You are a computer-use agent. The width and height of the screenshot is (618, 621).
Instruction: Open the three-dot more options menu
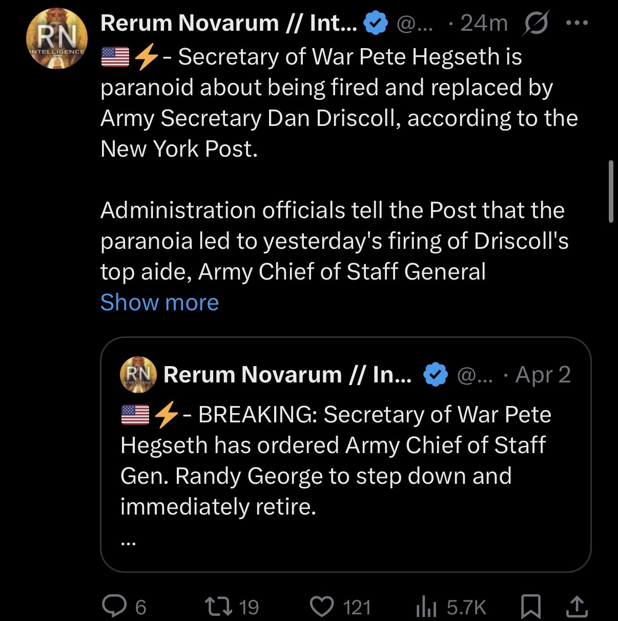point(577,23)
